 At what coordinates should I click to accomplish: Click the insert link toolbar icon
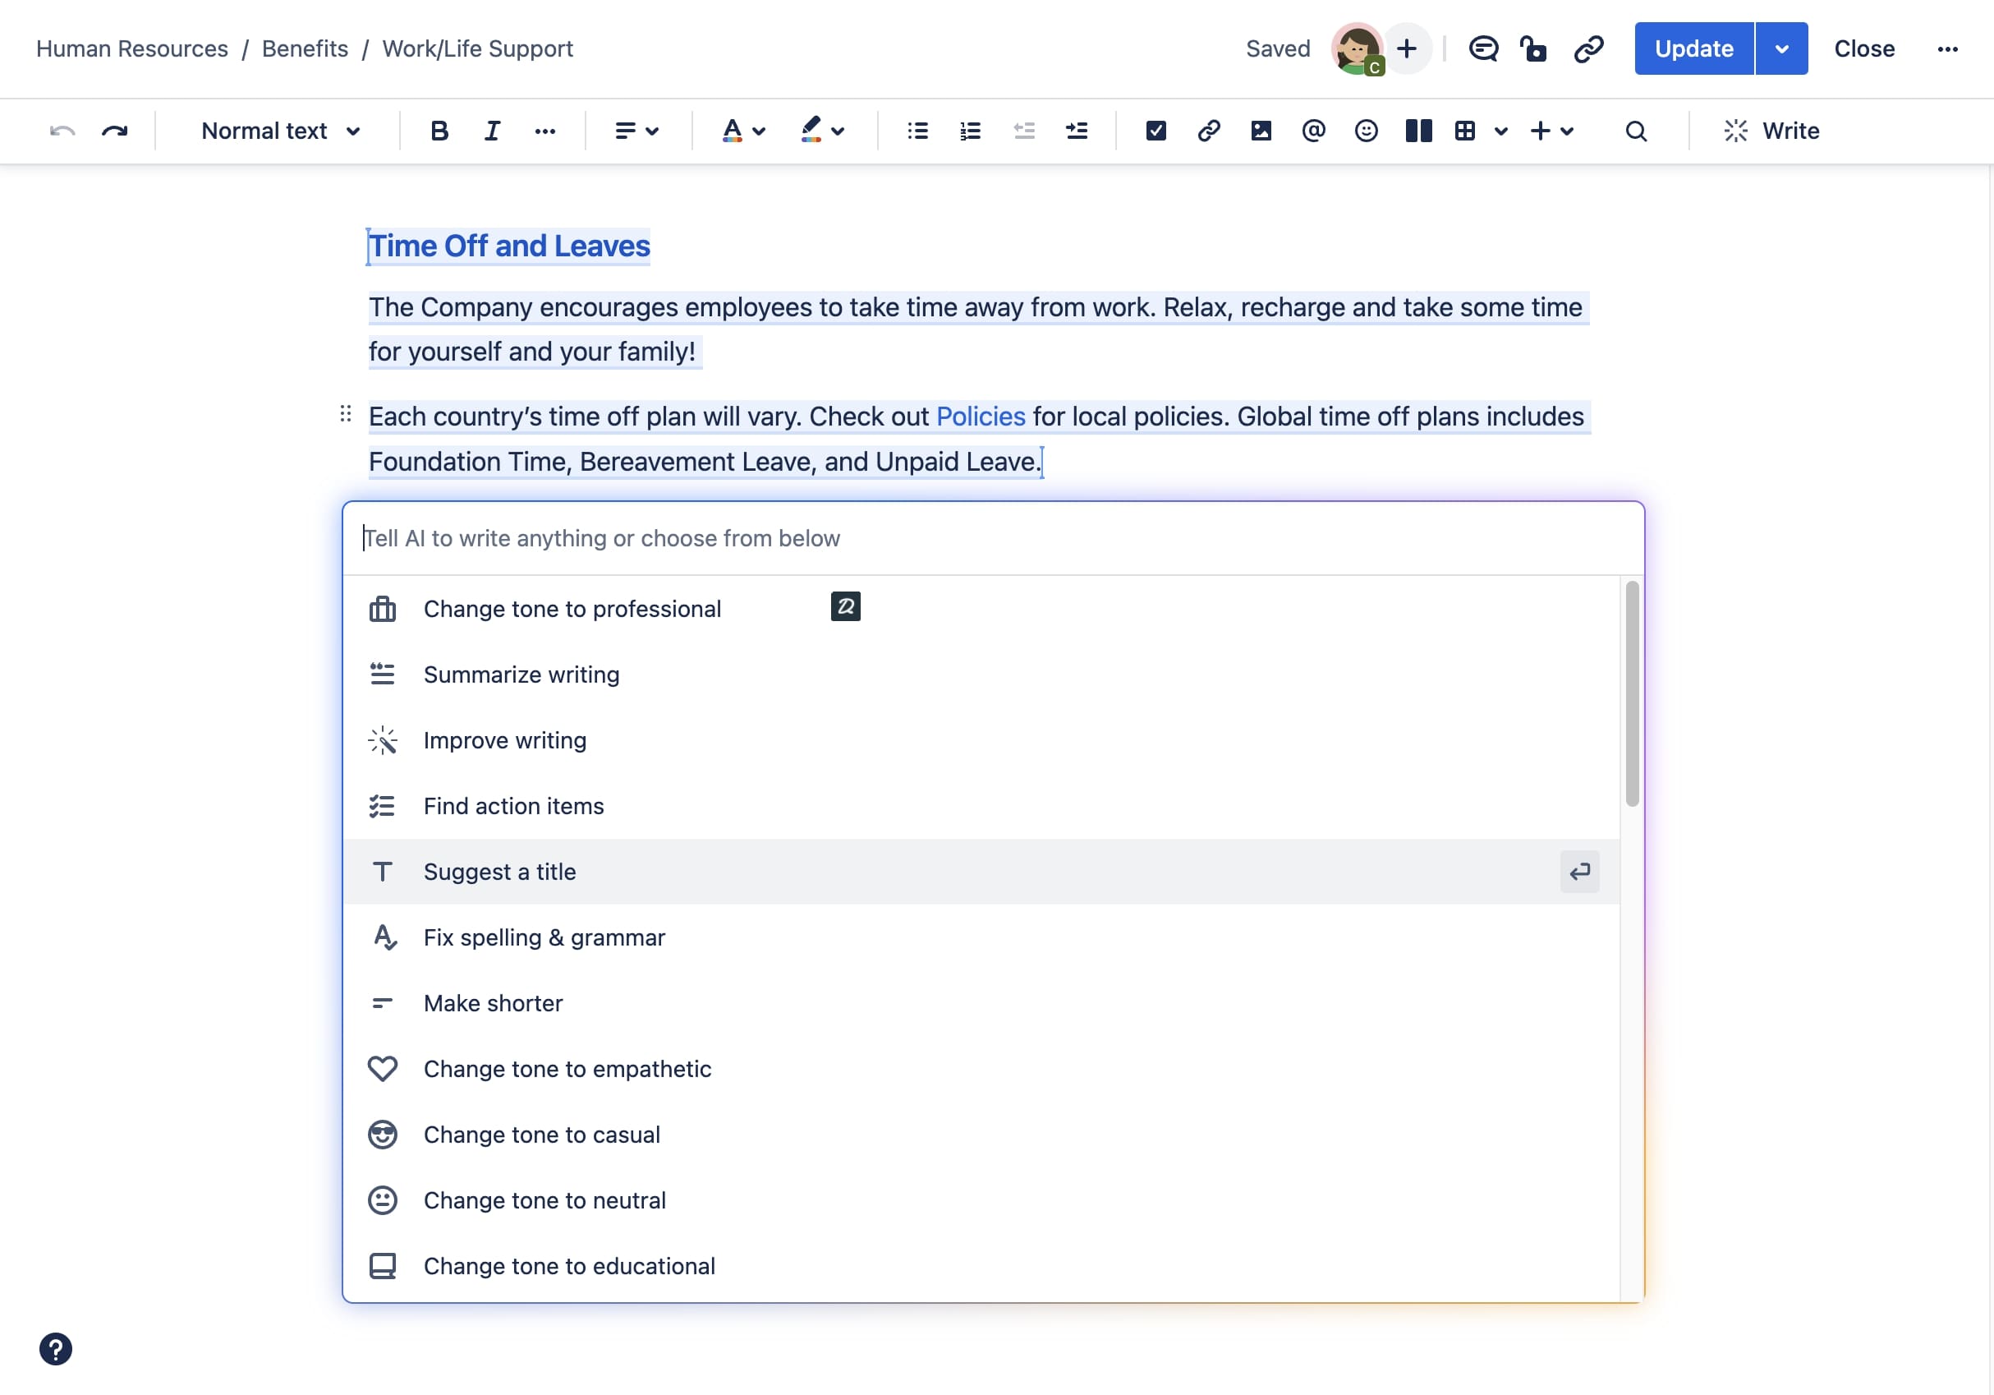tap(1209, 131)
